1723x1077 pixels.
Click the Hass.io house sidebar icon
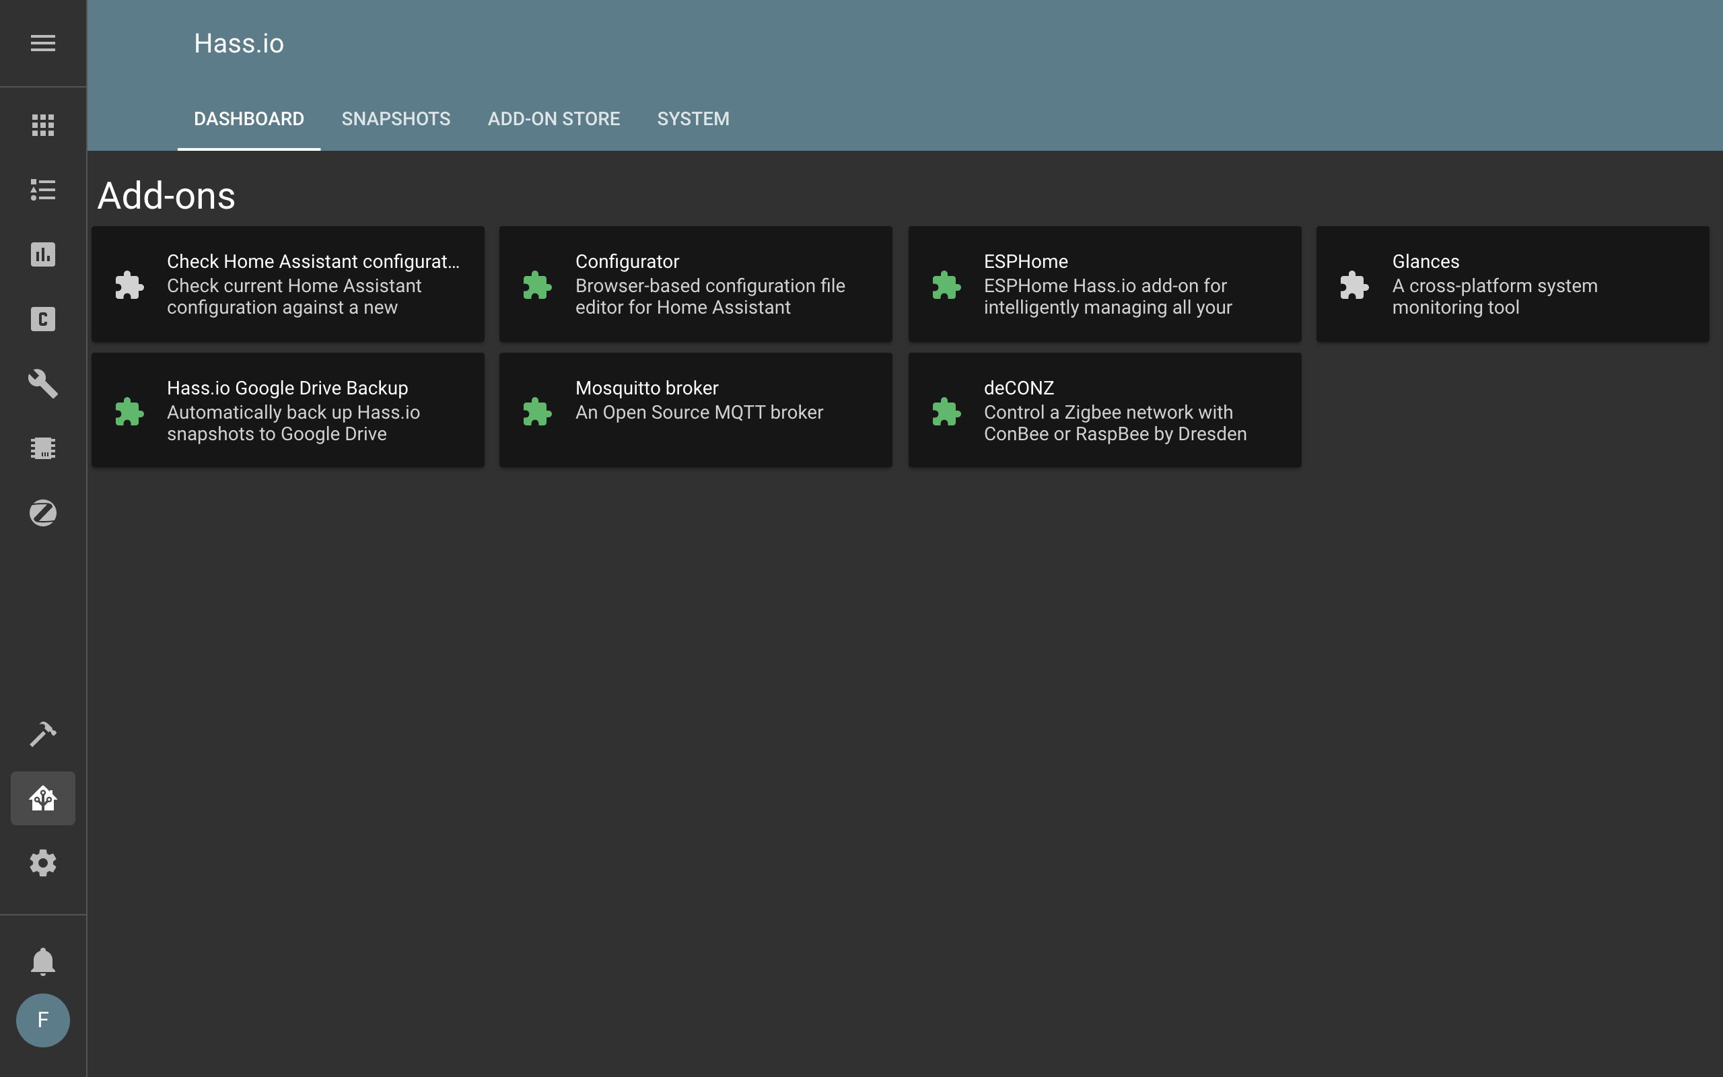42,798
